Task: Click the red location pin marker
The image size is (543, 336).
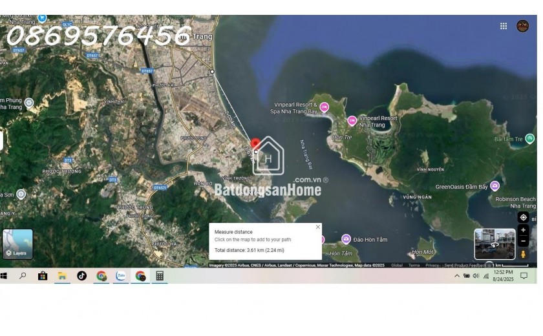Action: pos(255,144)
